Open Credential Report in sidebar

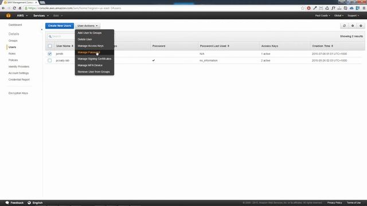click(x=19, y=80)
